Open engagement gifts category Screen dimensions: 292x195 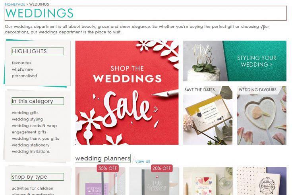tap(29, 132)
